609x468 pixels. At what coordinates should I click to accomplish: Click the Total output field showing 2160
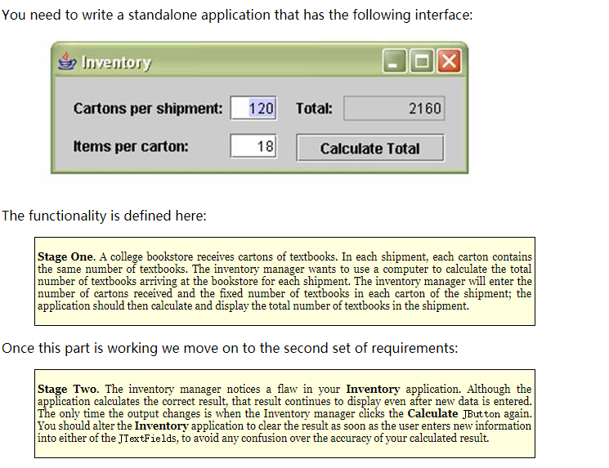click(394, 109)
